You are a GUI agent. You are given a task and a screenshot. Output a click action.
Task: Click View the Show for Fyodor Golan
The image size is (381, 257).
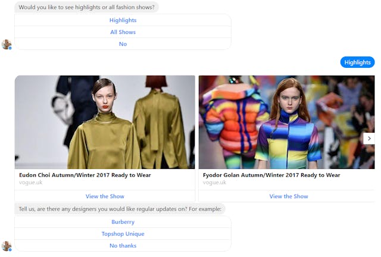pos(289,196)
